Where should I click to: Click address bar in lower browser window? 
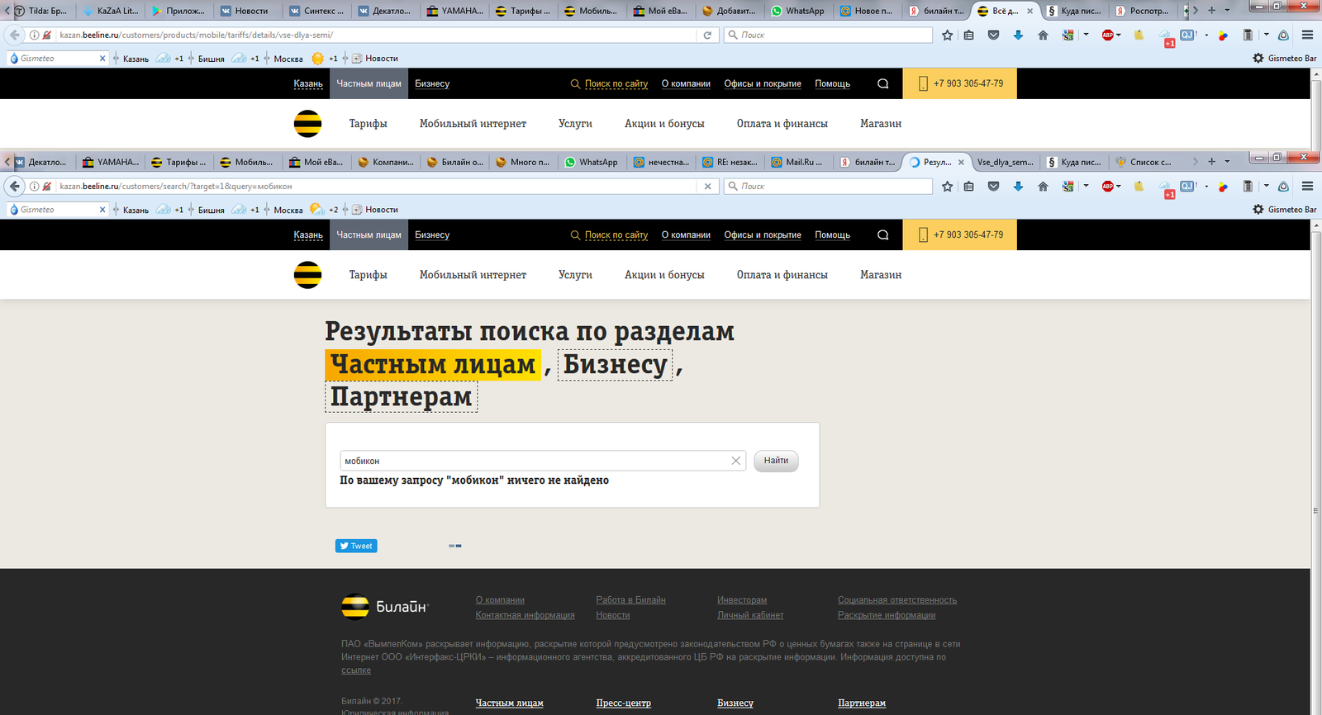pos(376,187)
